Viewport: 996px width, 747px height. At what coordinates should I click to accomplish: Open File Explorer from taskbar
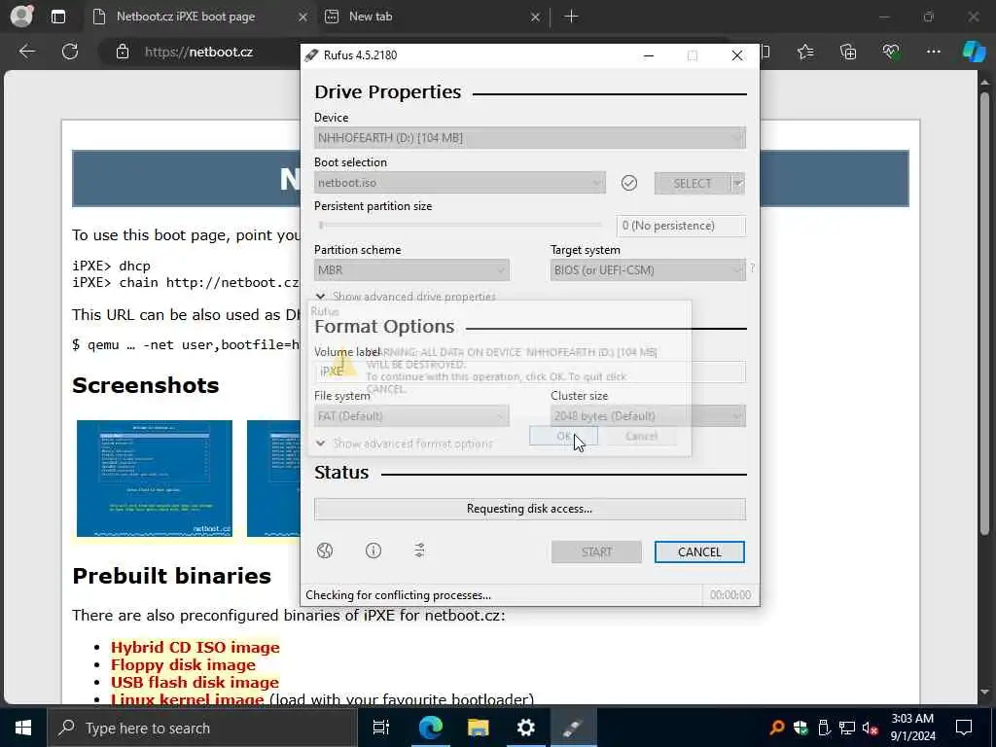coord(478,728)
